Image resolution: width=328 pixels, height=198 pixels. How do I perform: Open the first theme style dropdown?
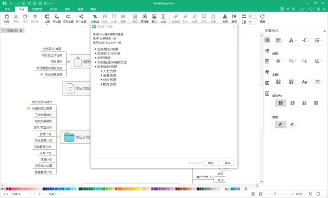point(280,82)
